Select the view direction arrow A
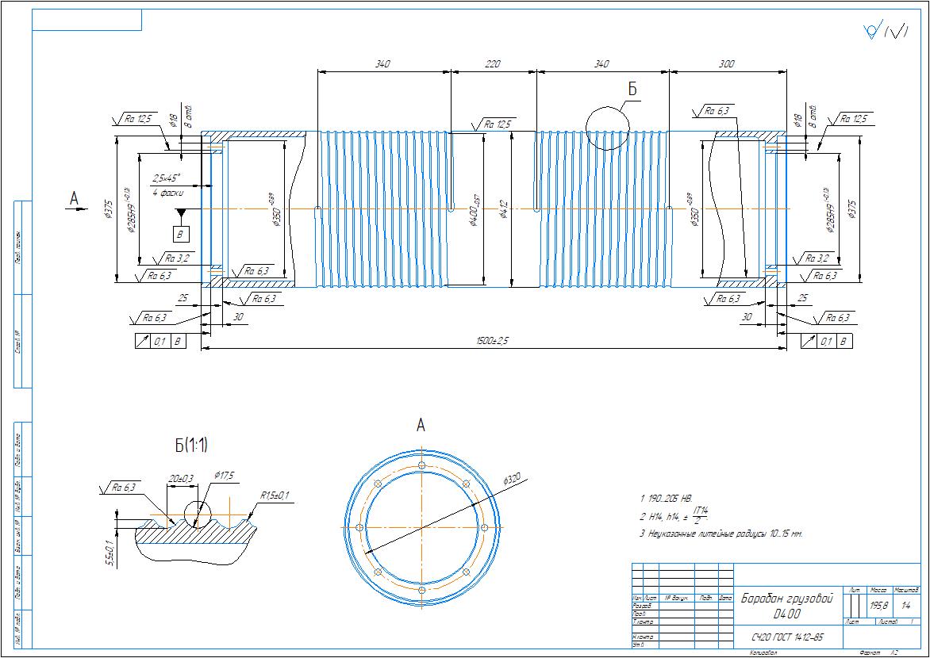This screenshot has height=658, width=930. (75, 201)
